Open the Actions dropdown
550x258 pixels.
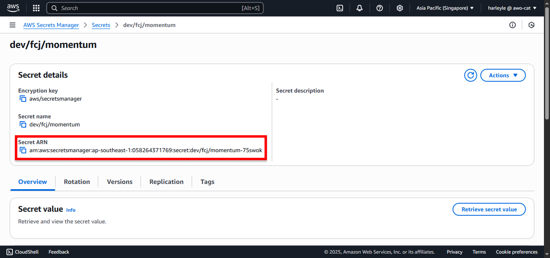coord(503,75)
